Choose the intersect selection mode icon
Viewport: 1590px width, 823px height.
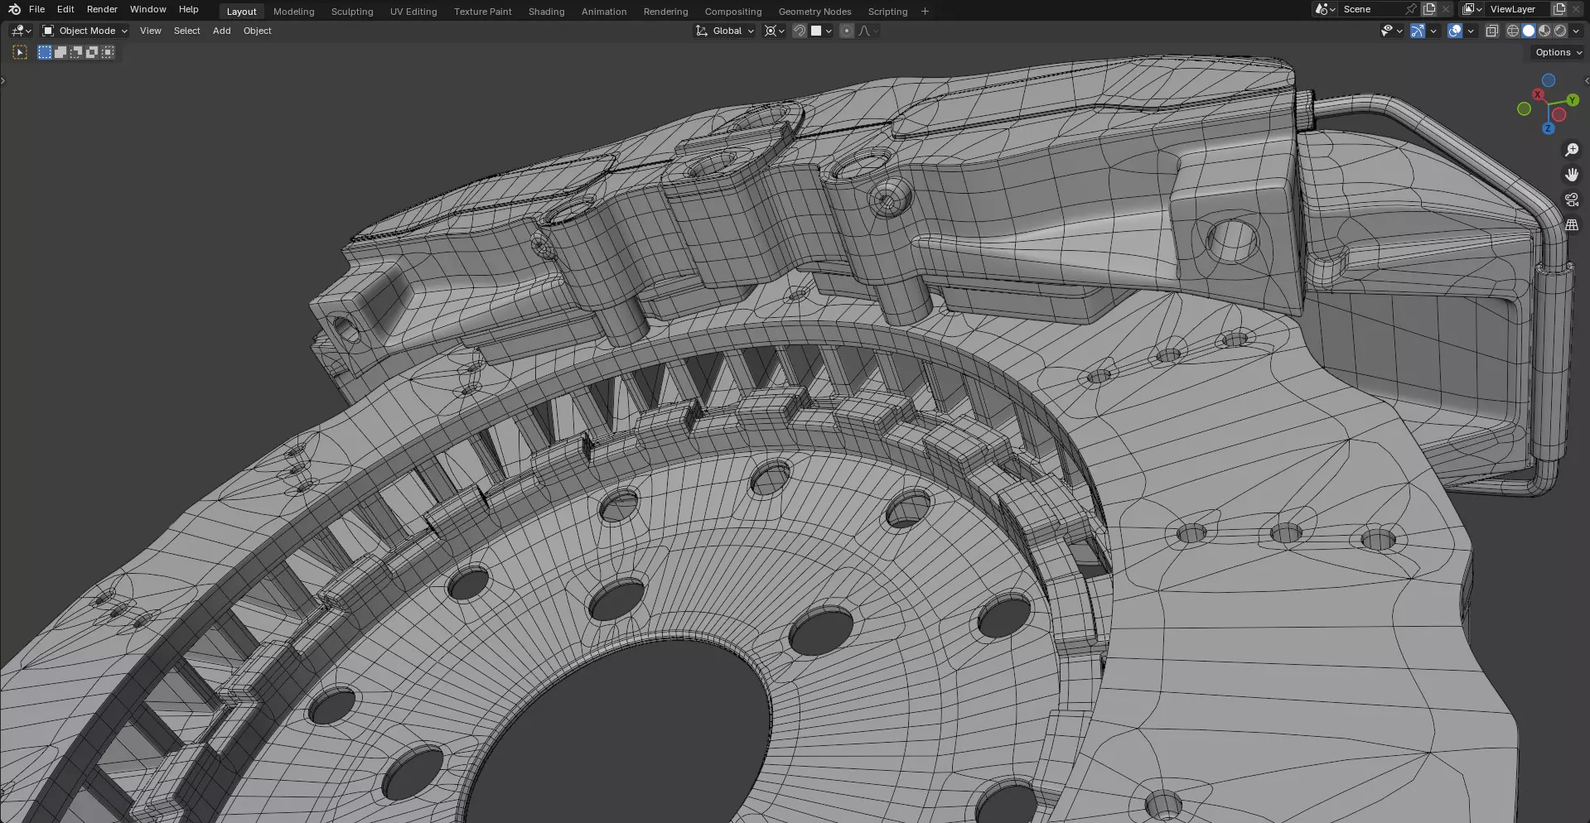pyautogui.click(x=108, y=52)
